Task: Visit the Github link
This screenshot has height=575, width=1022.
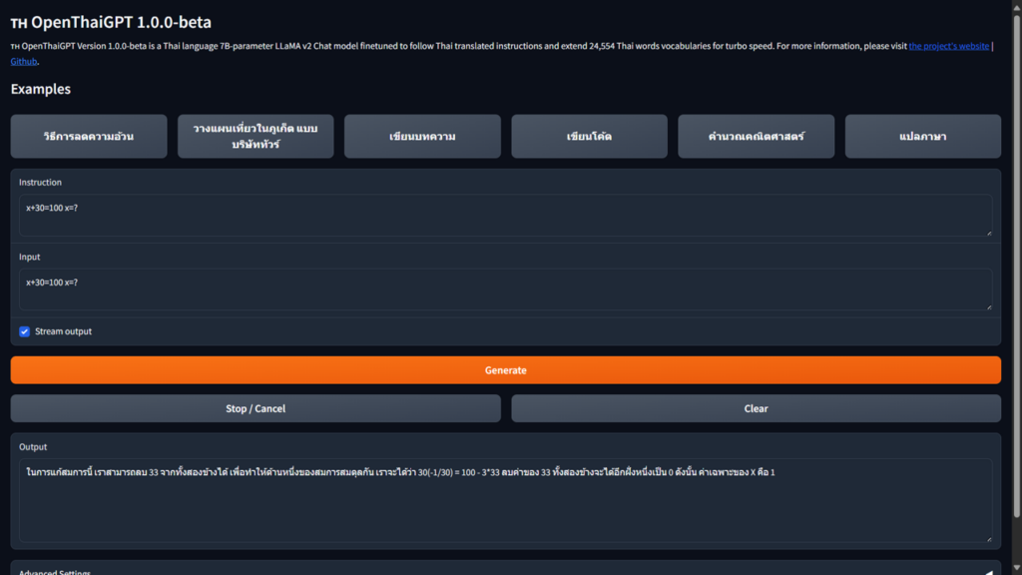Action: pyautogui.click(x=24, y=61)
